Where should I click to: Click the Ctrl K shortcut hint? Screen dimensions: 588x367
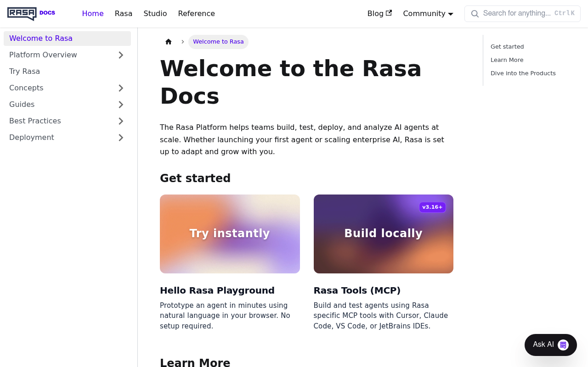pos(565,13)
